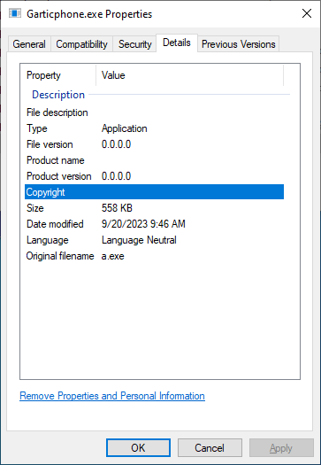321x465 pixels.
Task: Go to the Security tab
Action: click(x=134, y=44)
